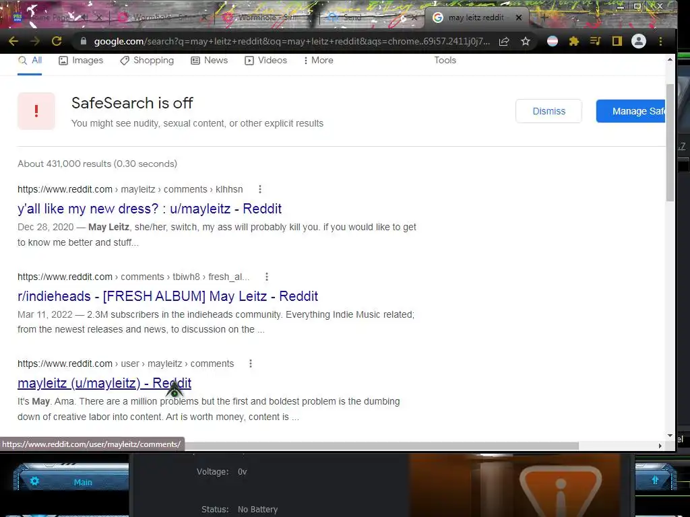Screen dimensions: 690x517
Task: Click the page vertical scrollbar thumb
Action: 670,143
